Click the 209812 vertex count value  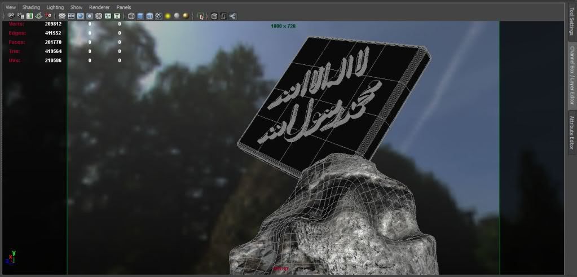point(53,24)
